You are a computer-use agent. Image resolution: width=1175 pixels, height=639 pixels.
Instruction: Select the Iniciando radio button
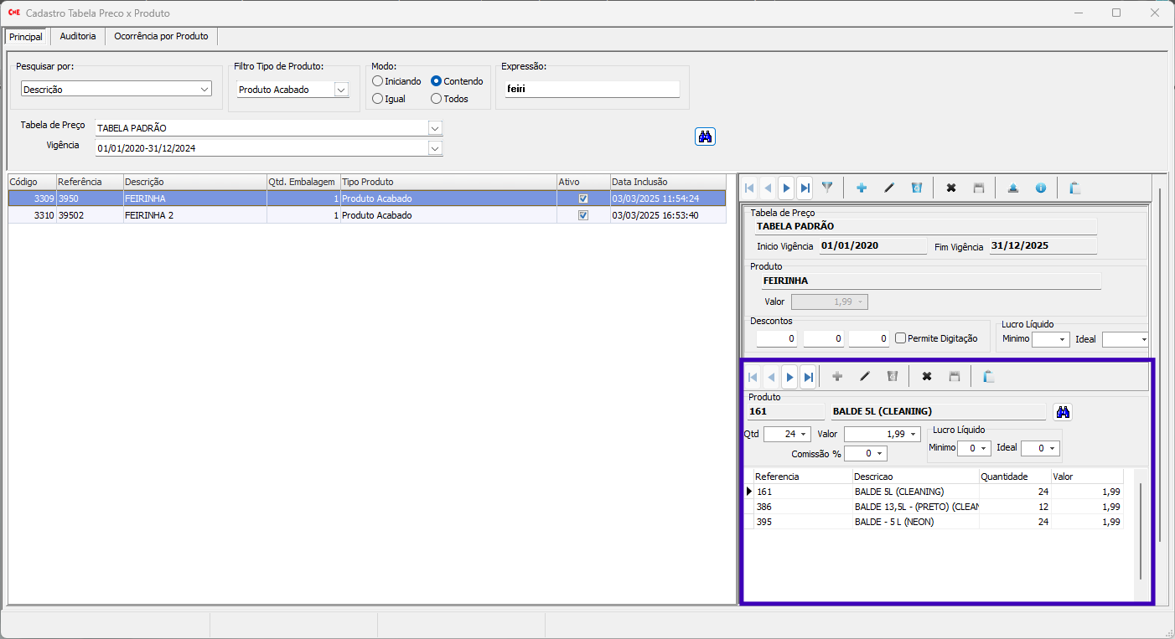click(x=378, y=81)
